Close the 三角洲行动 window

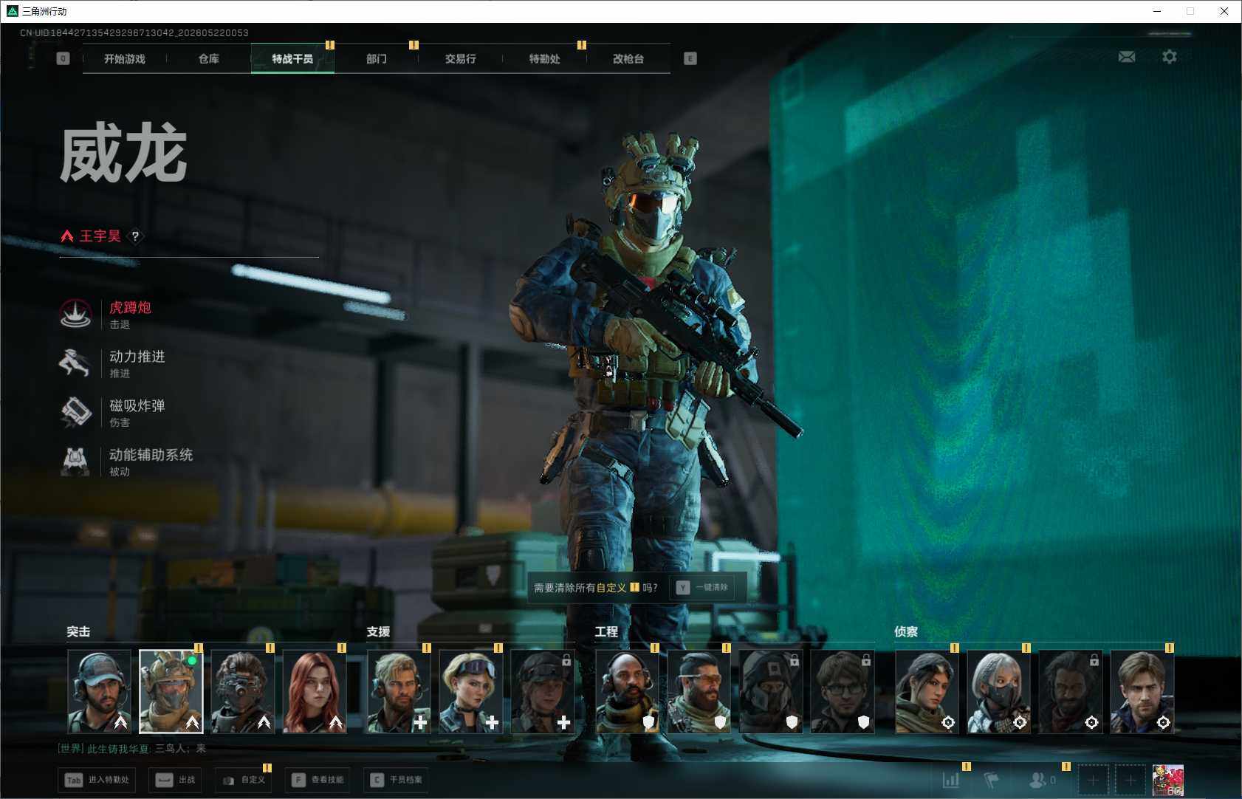tap(1224, 11)
